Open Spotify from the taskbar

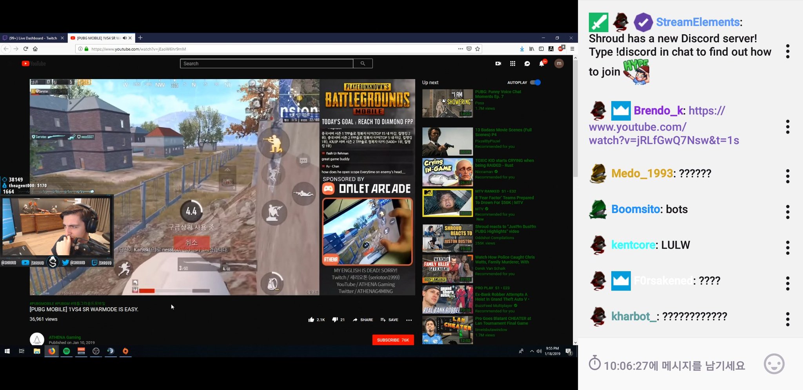click(66, 351)
